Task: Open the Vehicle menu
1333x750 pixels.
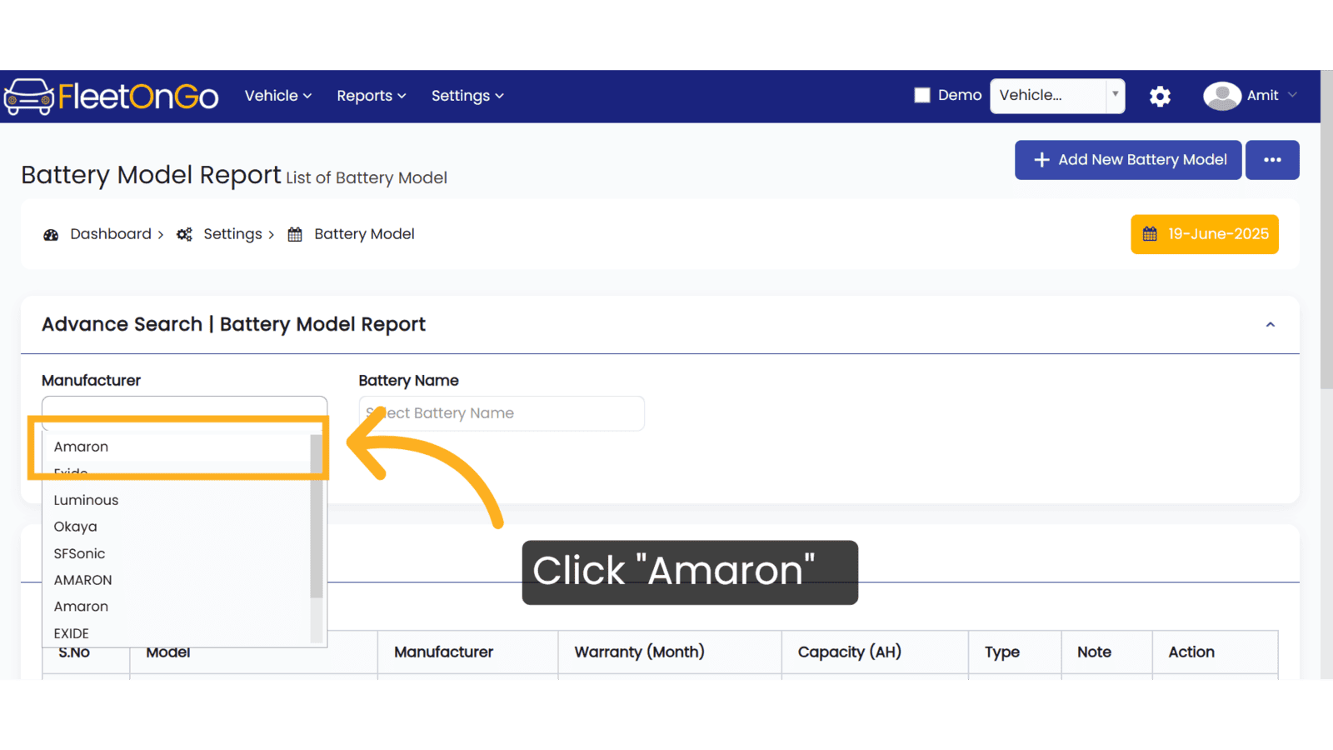Action: click(278, 96)
